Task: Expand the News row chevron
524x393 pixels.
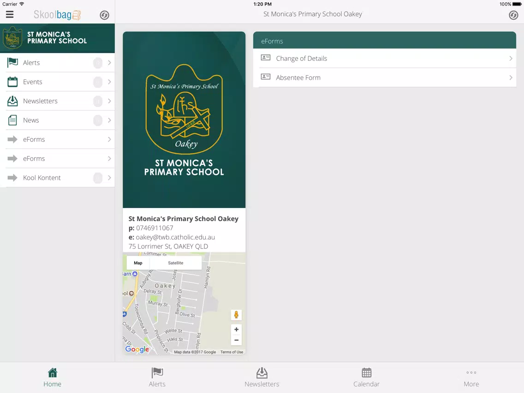Action: (x=109, y=120)
